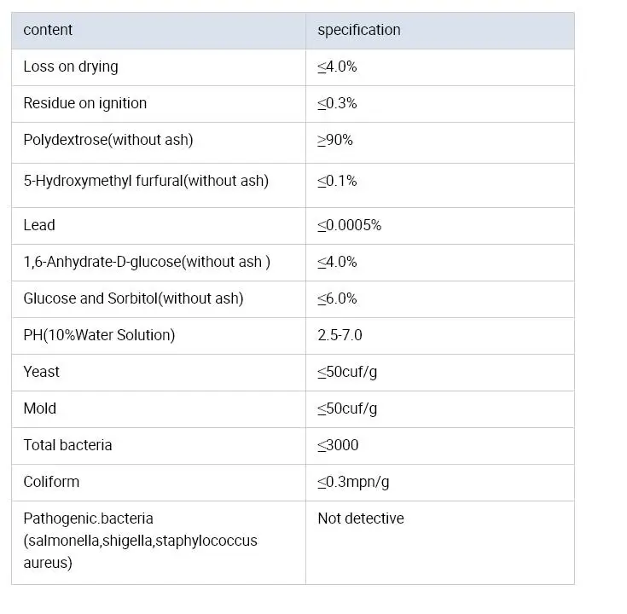The width and height of the screenshot is (627, 614).
Task: Click the ≤0.1% specification value
Action: 337,181
